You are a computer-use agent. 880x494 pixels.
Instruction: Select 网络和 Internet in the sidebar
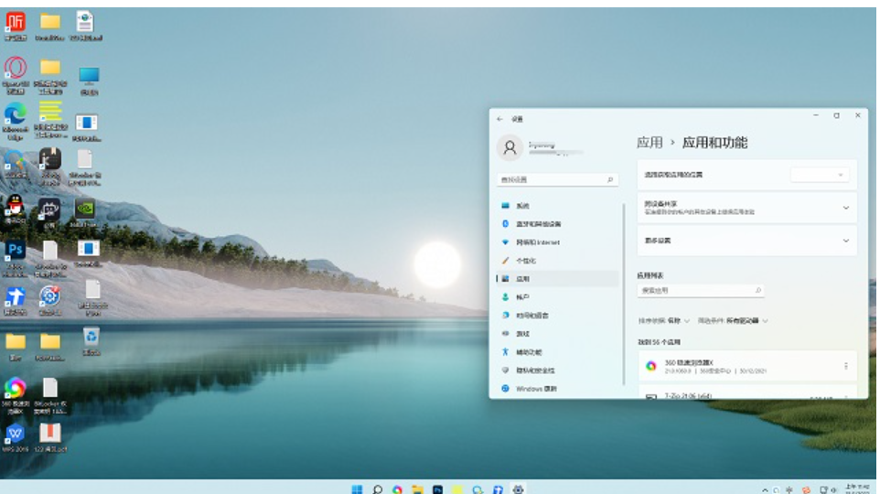click(x=537, y=242)
